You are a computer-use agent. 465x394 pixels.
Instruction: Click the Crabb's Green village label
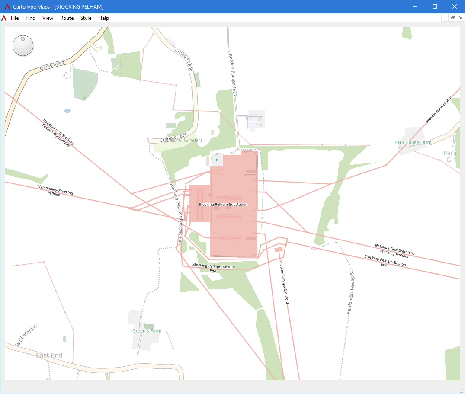pyautogui.click(x=183, y=140)
